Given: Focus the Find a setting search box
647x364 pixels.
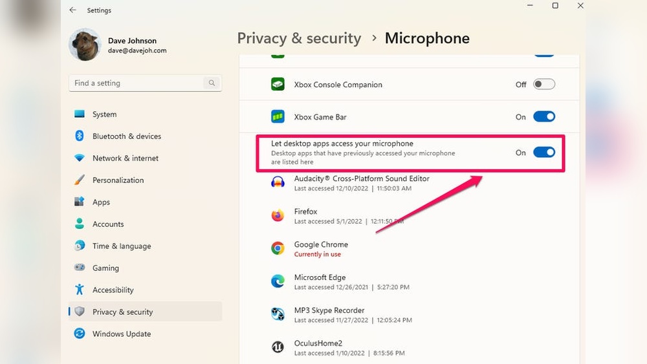Looking at the screenshot, I should [x=145, y=83].
